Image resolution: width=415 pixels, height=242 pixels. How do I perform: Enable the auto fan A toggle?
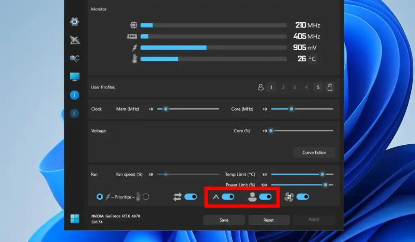(228, 197)
